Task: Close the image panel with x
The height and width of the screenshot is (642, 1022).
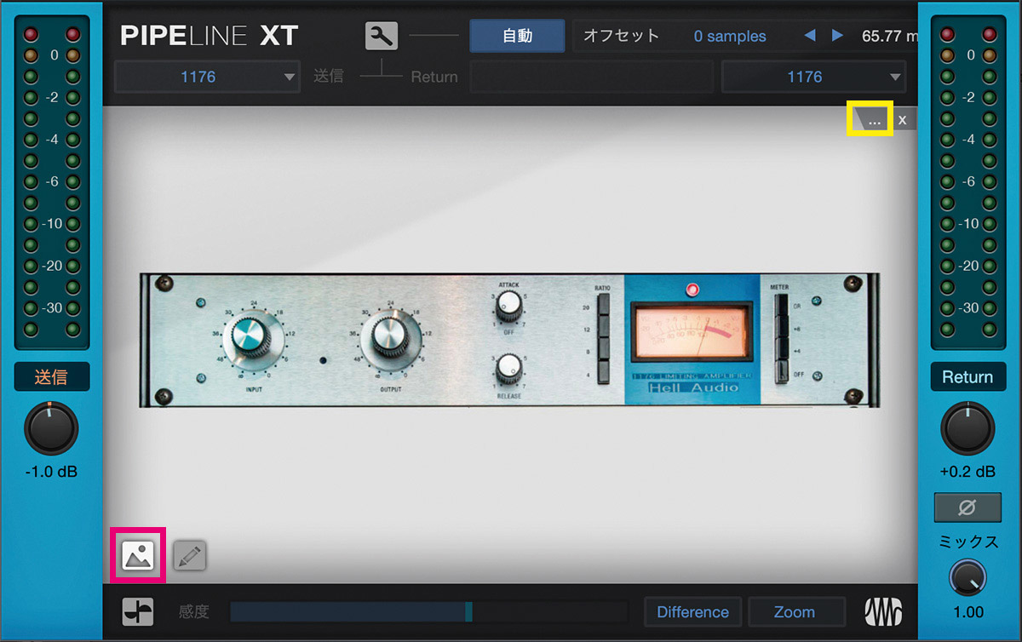Action: tap(903, 120)
